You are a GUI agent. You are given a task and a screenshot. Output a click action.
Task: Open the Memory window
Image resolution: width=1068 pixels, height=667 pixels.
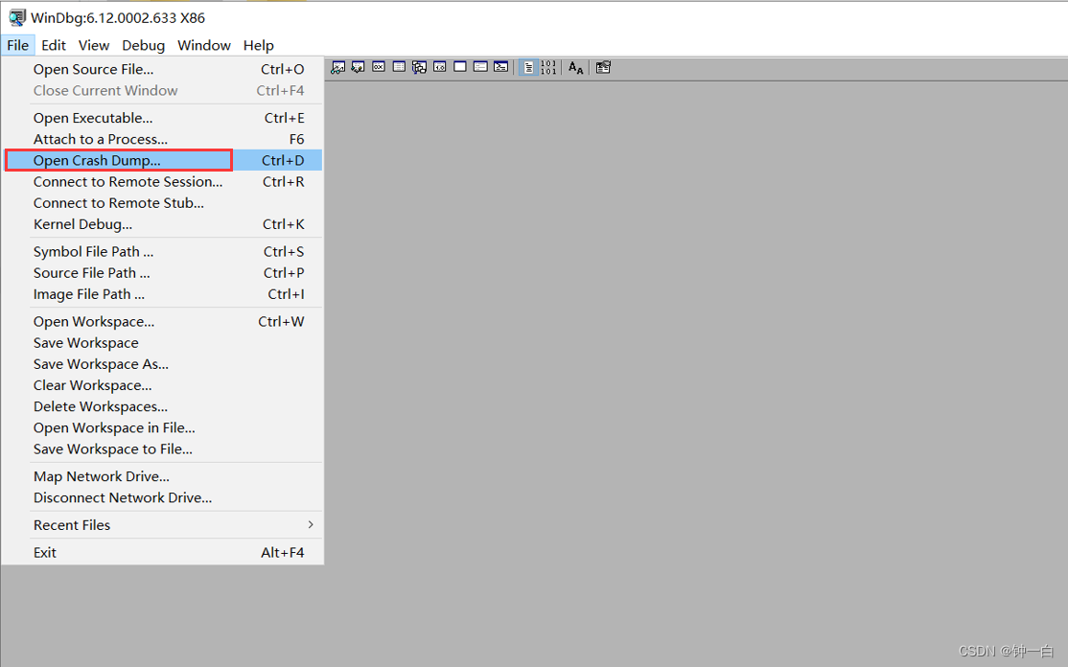[x=398, y=67]
